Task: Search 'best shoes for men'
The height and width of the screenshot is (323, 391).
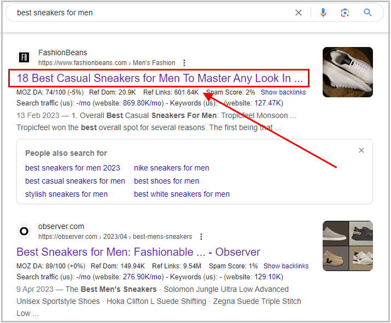Action: (167, 181)
